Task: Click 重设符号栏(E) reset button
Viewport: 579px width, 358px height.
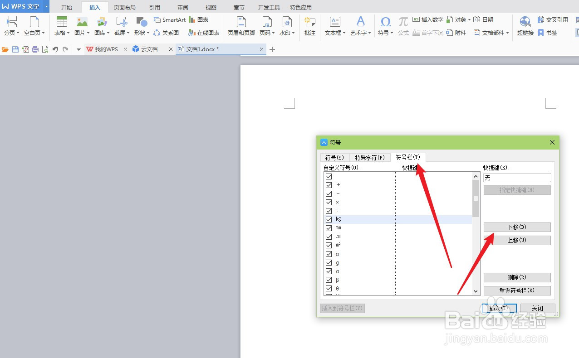Action: tap(517, 290)
